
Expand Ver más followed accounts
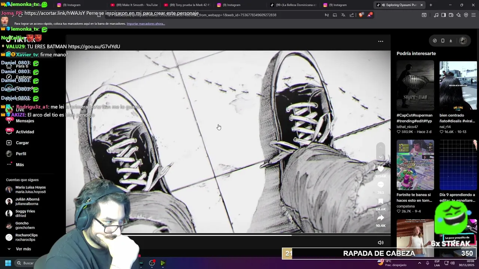(19, 249)
